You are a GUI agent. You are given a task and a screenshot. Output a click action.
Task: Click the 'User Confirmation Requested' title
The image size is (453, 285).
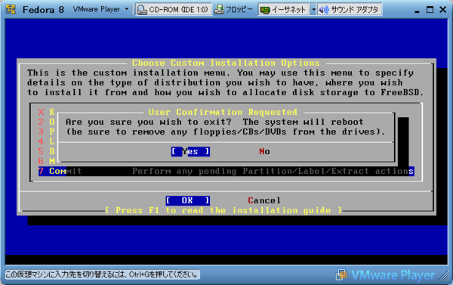click(x=223, y=112)
